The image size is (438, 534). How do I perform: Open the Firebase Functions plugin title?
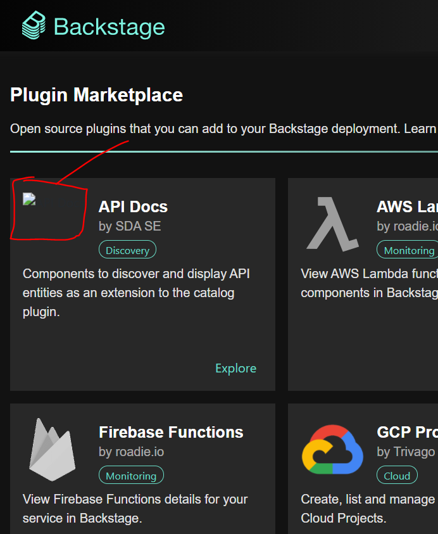[x=171, y=432]
